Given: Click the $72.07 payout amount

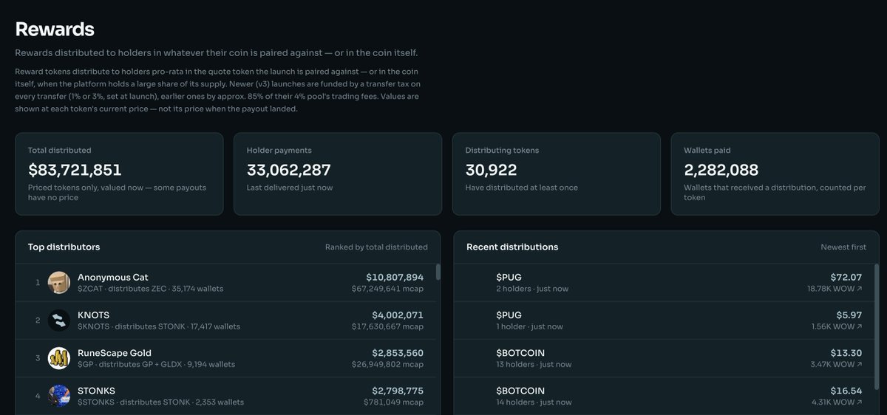Looking at the screenshot, I should 846,277.
